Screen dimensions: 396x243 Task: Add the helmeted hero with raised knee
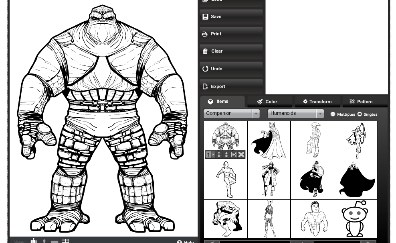pyautogui.click(x=226, y=180)
